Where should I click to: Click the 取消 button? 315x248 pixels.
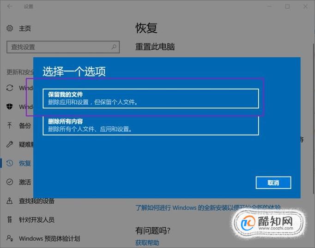273,183
